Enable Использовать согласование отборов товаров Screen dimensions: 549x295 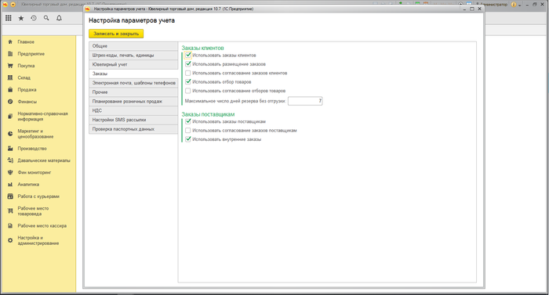tap(188, 91)
